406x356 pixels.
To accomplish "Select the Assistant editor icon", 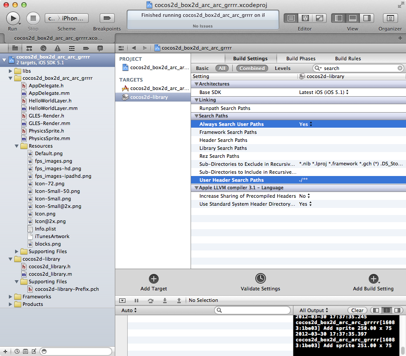I will click(305, 18).
